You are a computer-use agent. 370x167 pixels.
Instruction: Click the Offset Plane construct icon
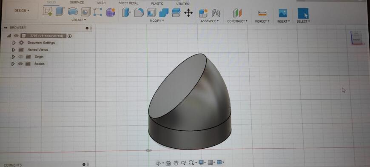237,13
